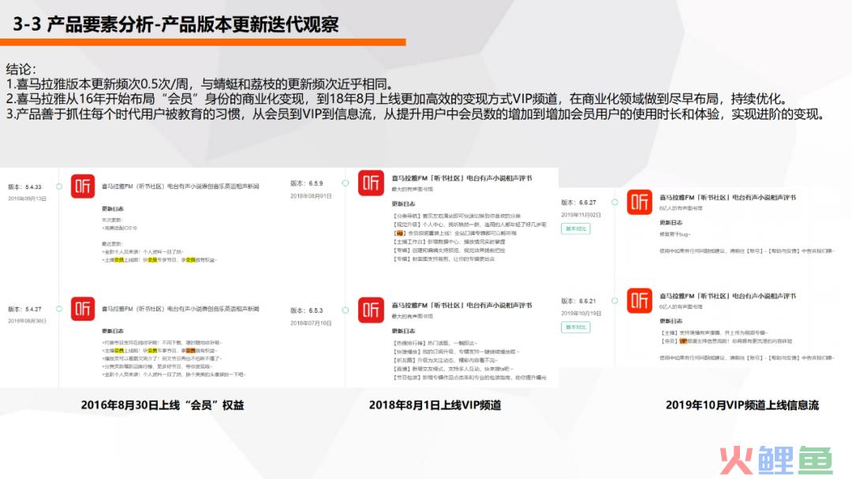Click the caption 2016年8月30日上线"会员"权益

tap(163, 405)
